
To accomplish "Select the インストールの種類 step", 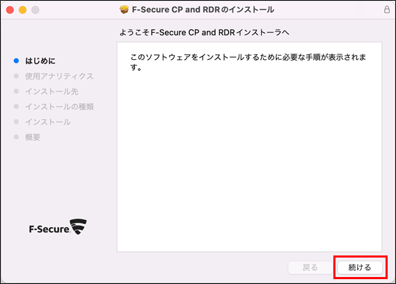I will click(59, 106).
